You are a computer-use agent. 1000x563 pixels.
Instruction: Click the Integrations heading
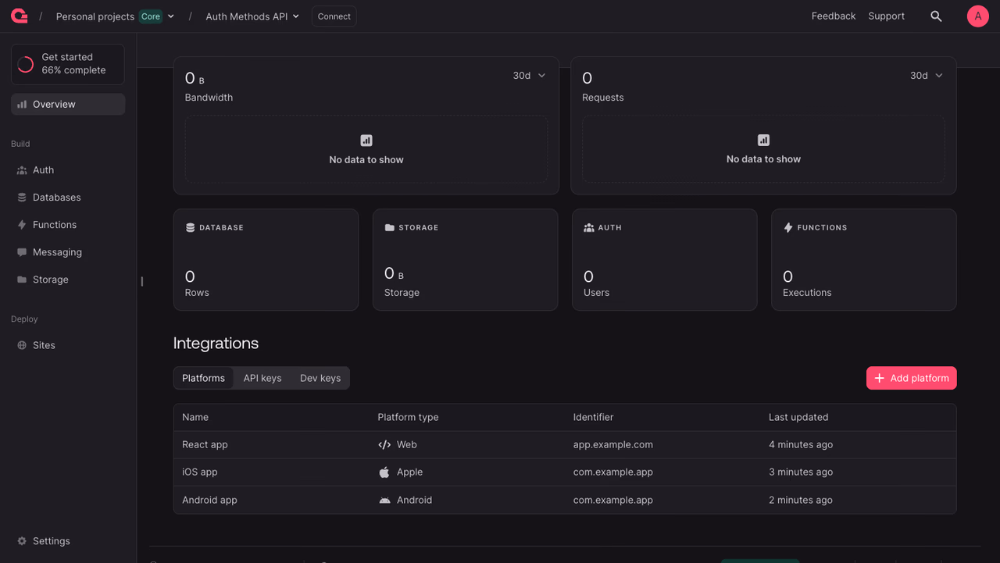tap(216, 344)
